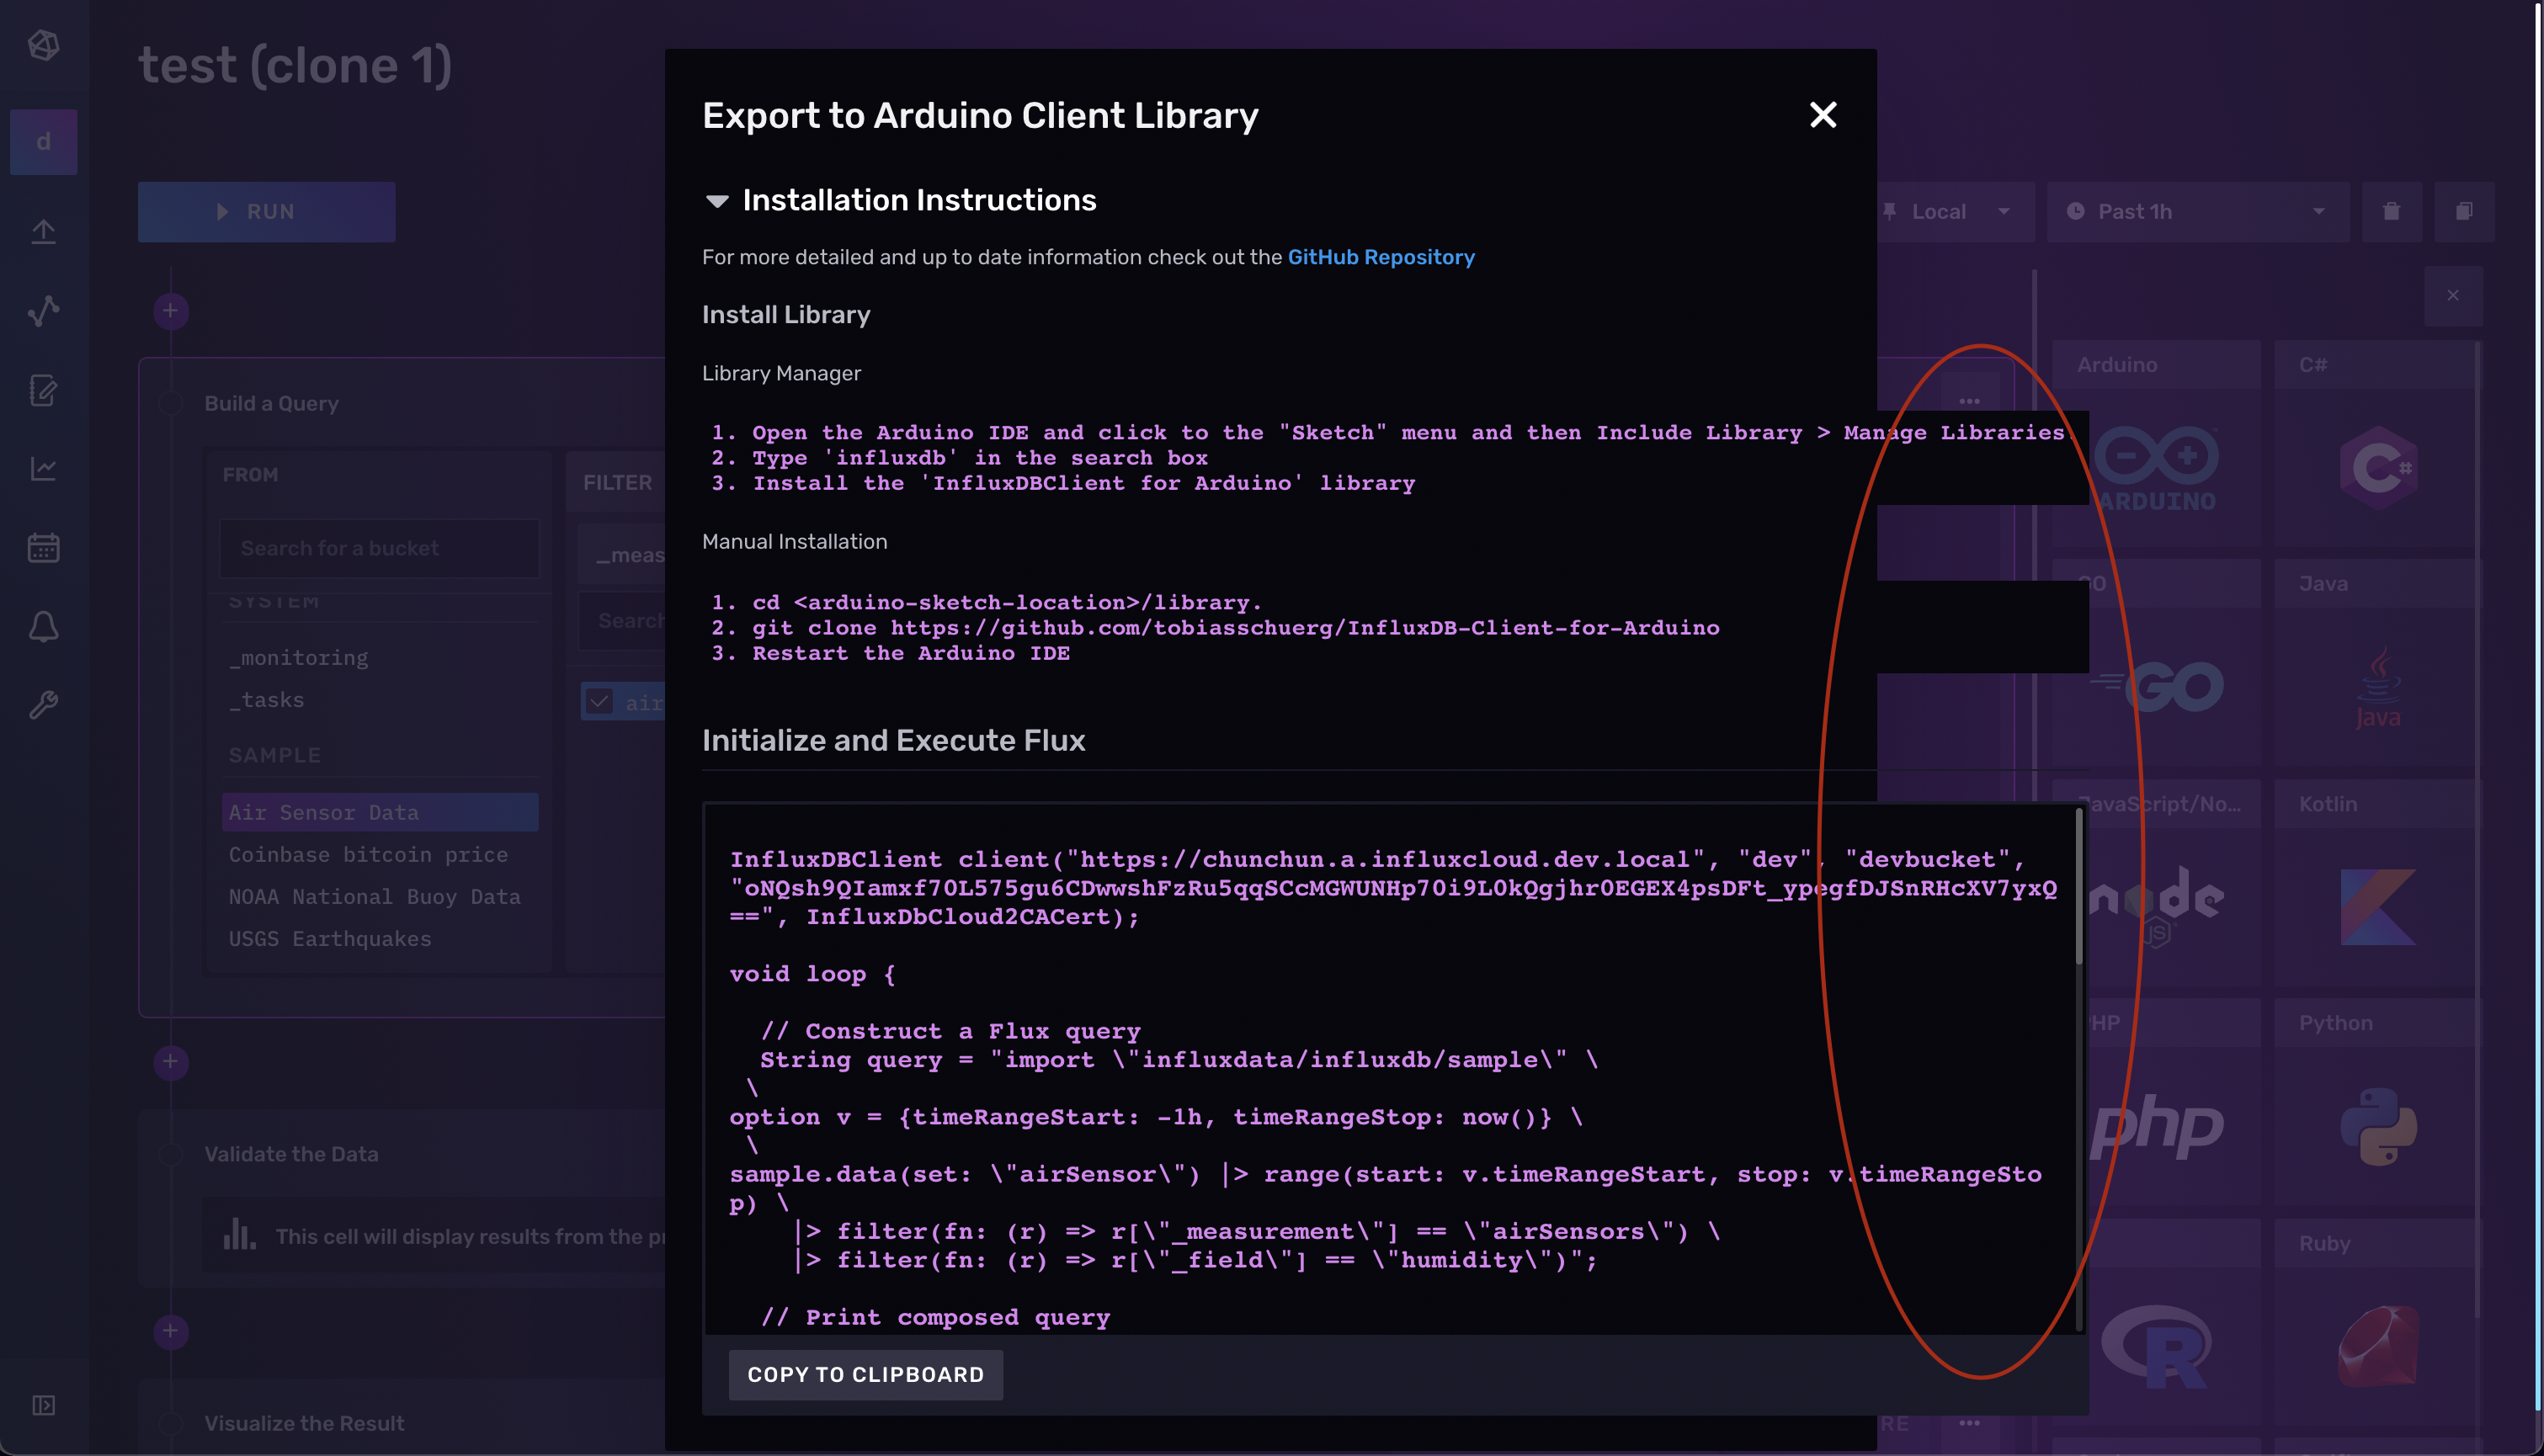Open the Visualize the Result cell options menu

(1969, 1423)
